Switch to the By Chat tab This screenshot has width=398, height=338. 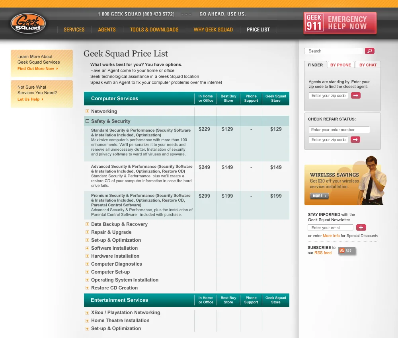pos(368,65)
